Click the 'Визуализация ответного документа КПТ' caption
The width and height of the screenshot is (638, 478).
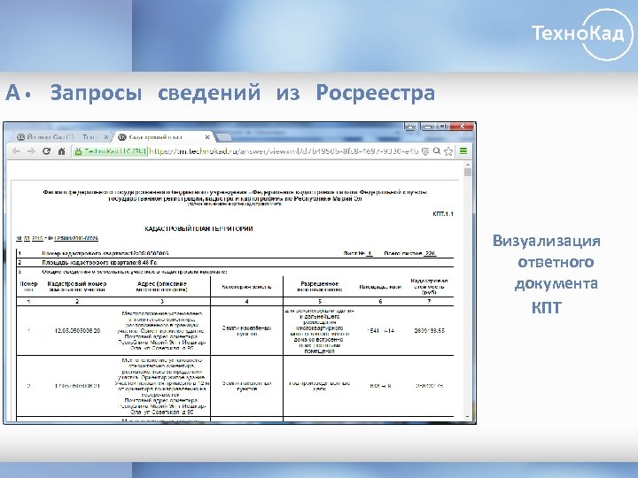coord(547,274)
